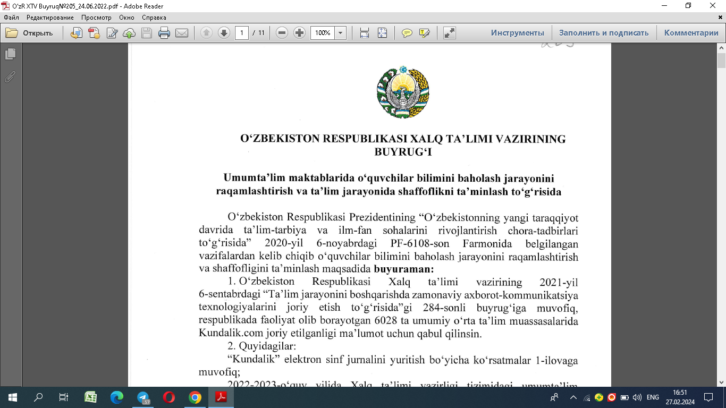Open attachments paperclip panel

coord(10,76)
